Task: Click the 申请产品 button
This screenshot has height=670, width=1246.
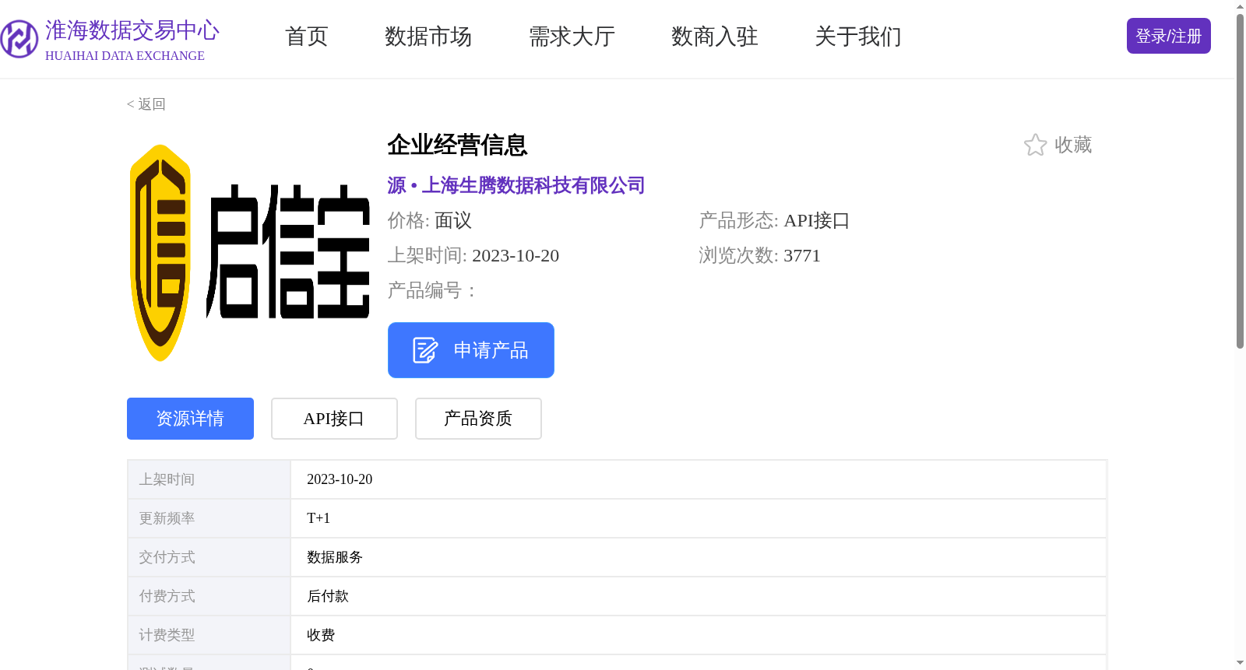Action: [x=471, y=350]
